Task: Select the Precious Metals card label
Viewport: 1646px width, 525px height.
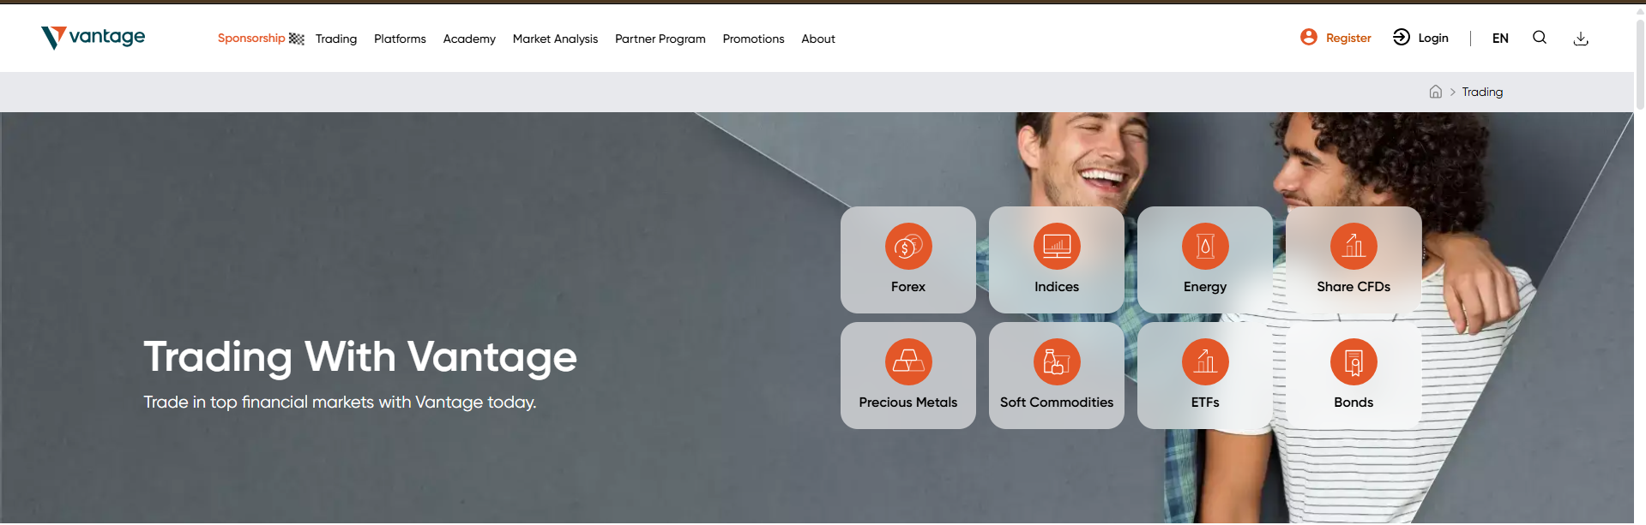Action: tap(908, 403)
